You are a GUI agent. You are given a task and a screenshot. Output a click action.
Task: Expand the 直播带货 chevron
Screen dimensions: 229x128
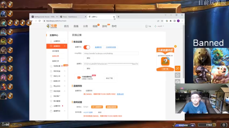tap(65, 111)
